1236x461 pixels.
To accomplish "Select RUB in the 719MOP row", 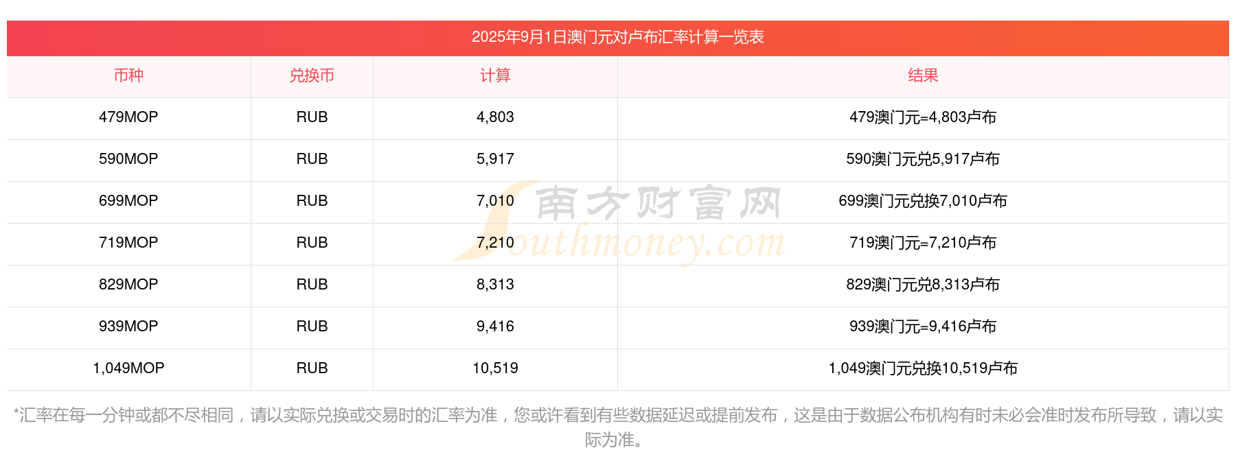I will coord(312,243).
